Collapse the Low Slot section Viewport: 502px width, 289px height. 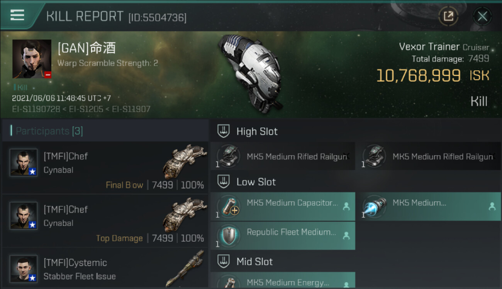tap(224, 182)
